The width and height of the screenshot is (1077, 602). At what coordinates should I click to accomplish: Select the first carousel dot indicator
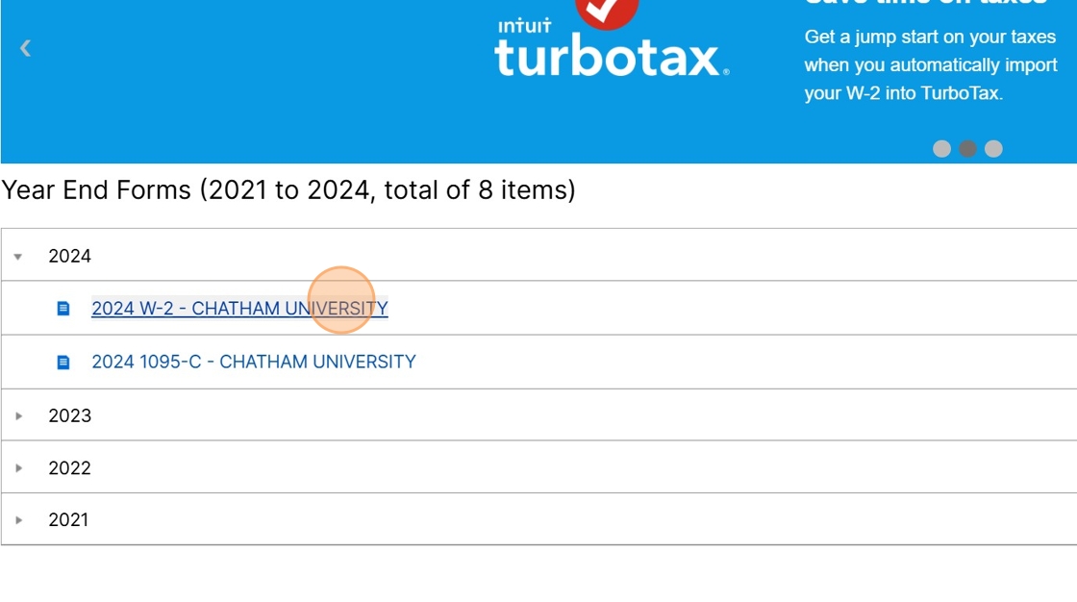[x=941, y=149]
